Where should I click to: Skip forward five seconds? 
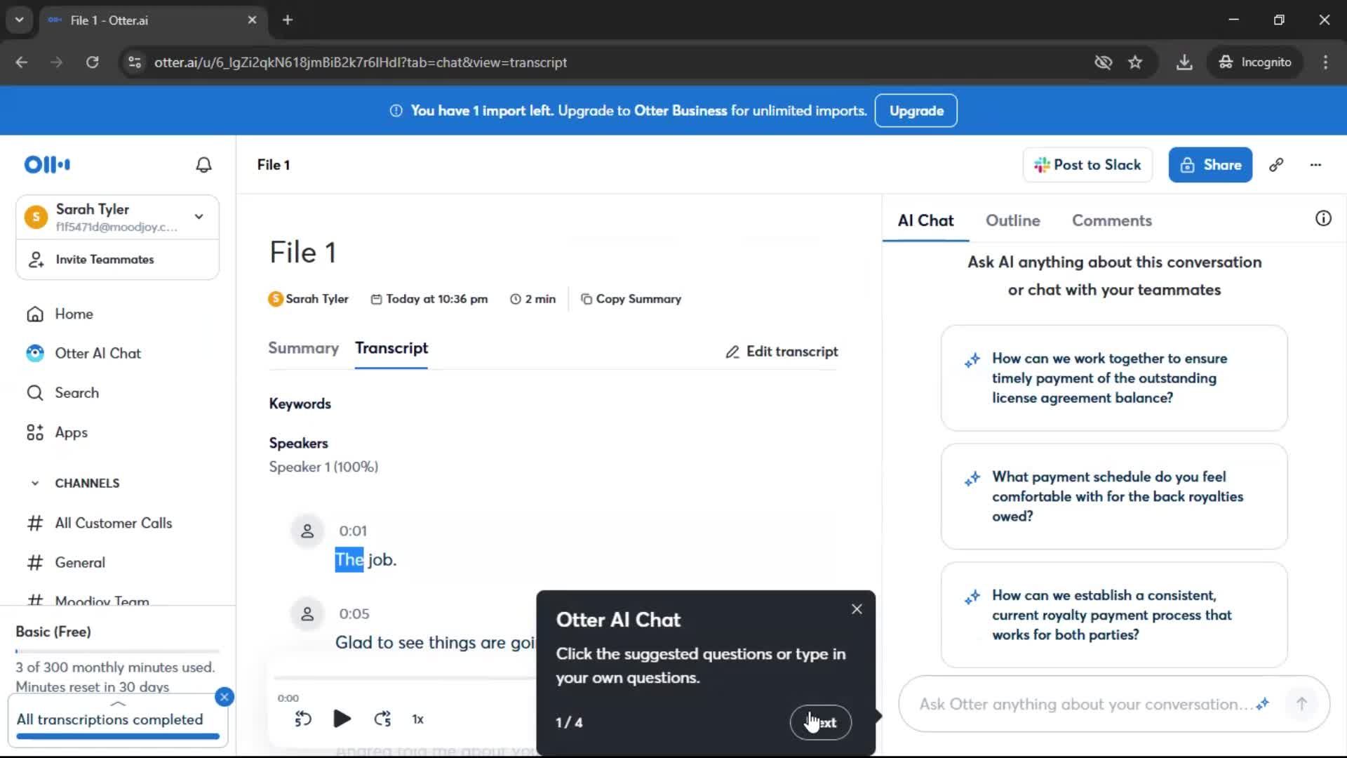382,719
